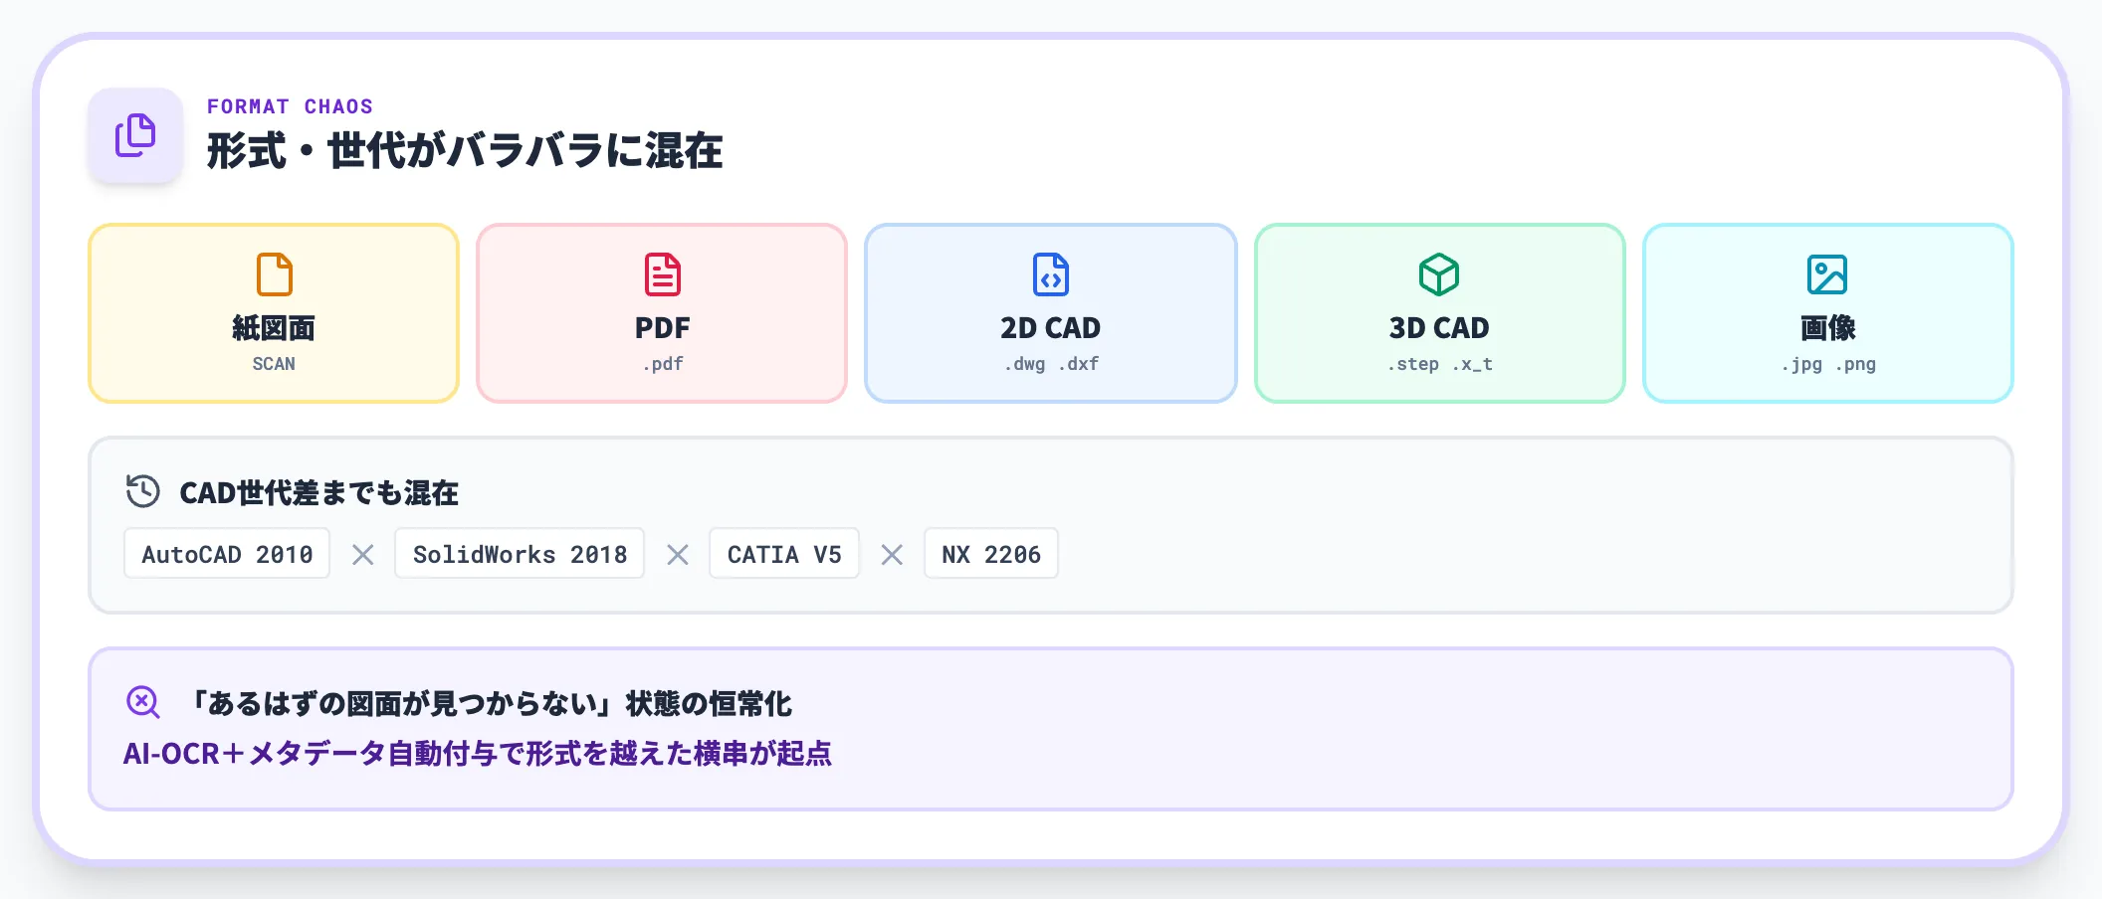The image size is (2102, 899).
Task: Select the orange paper document icon on 紙図面 card
Action: [x=273, y=274]
